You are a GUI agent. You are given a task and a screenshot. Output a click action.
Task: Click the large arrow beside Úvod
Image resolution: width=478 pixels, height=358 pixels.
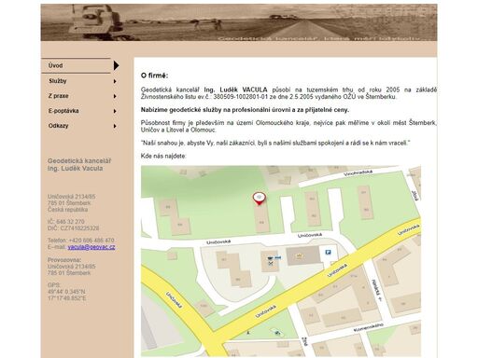(x=117, y=65)
